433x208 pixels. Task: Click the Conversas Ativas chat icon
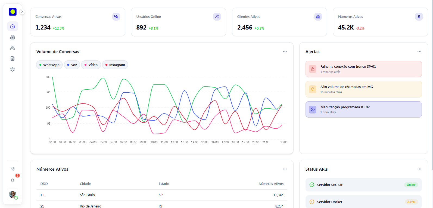tap(116, 17)
